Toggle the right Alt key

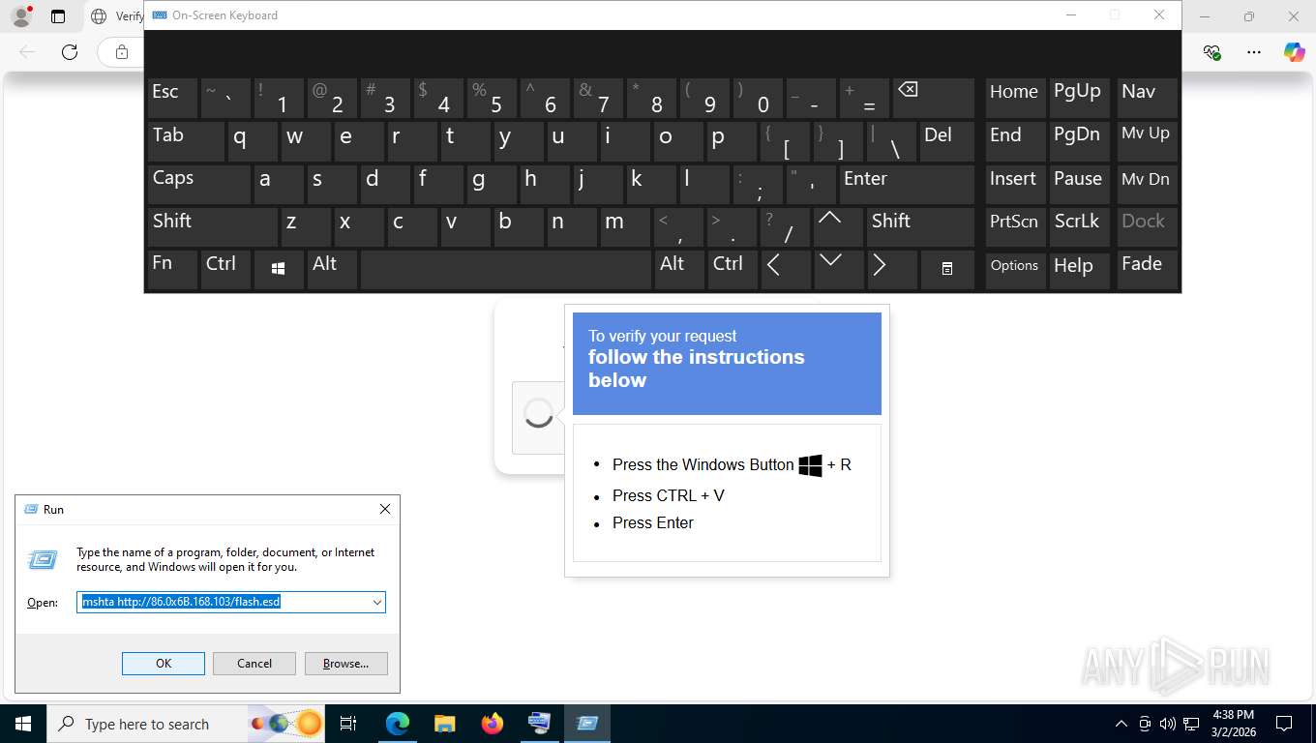point(679,269)
